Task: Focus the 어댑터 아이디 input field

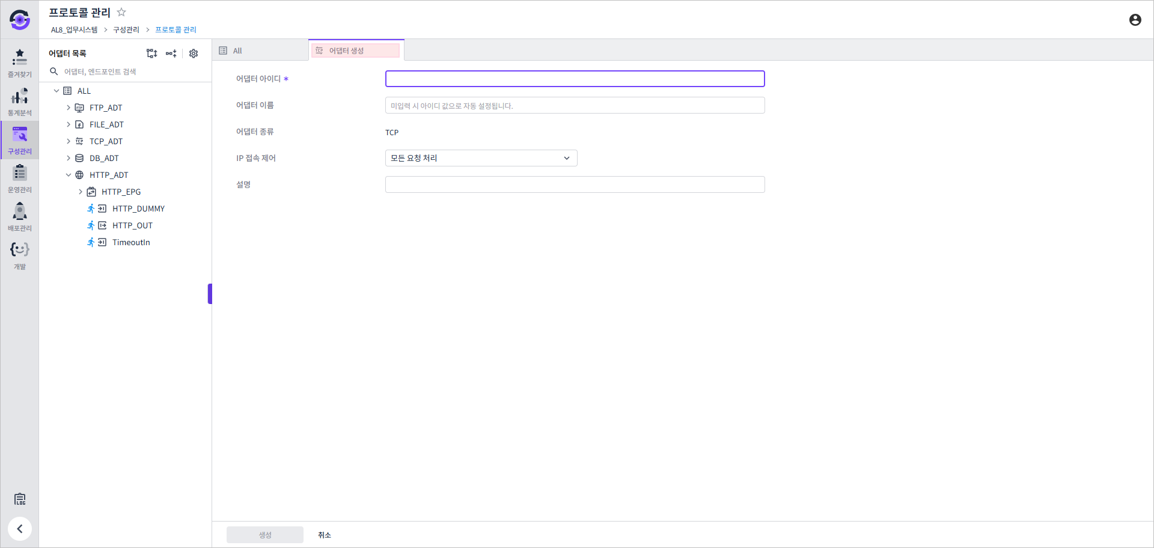Action: pos(575,79)
